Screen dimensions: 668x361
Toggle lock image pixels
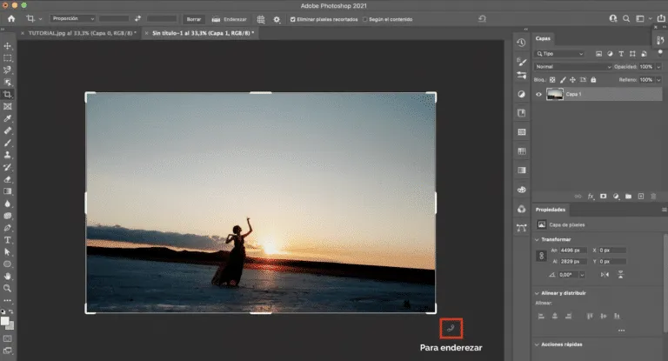563,80
